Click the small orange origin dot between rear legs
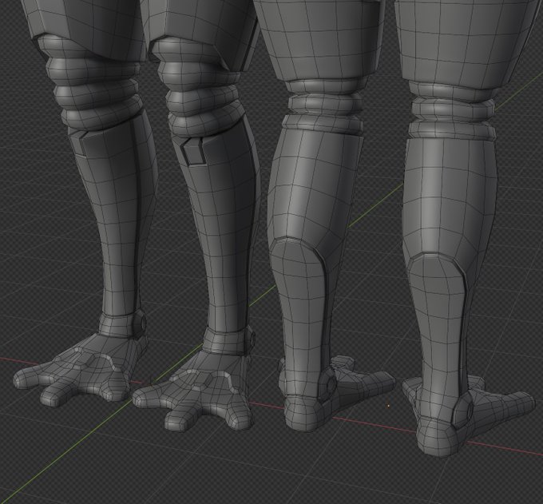The width and height of the screenshot is (543, 504). pyautogui.click(x=389, y=405)
